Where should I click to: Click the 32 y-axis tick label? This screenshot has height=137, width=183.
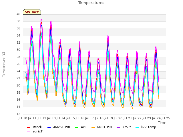click(x=18, y=43)
